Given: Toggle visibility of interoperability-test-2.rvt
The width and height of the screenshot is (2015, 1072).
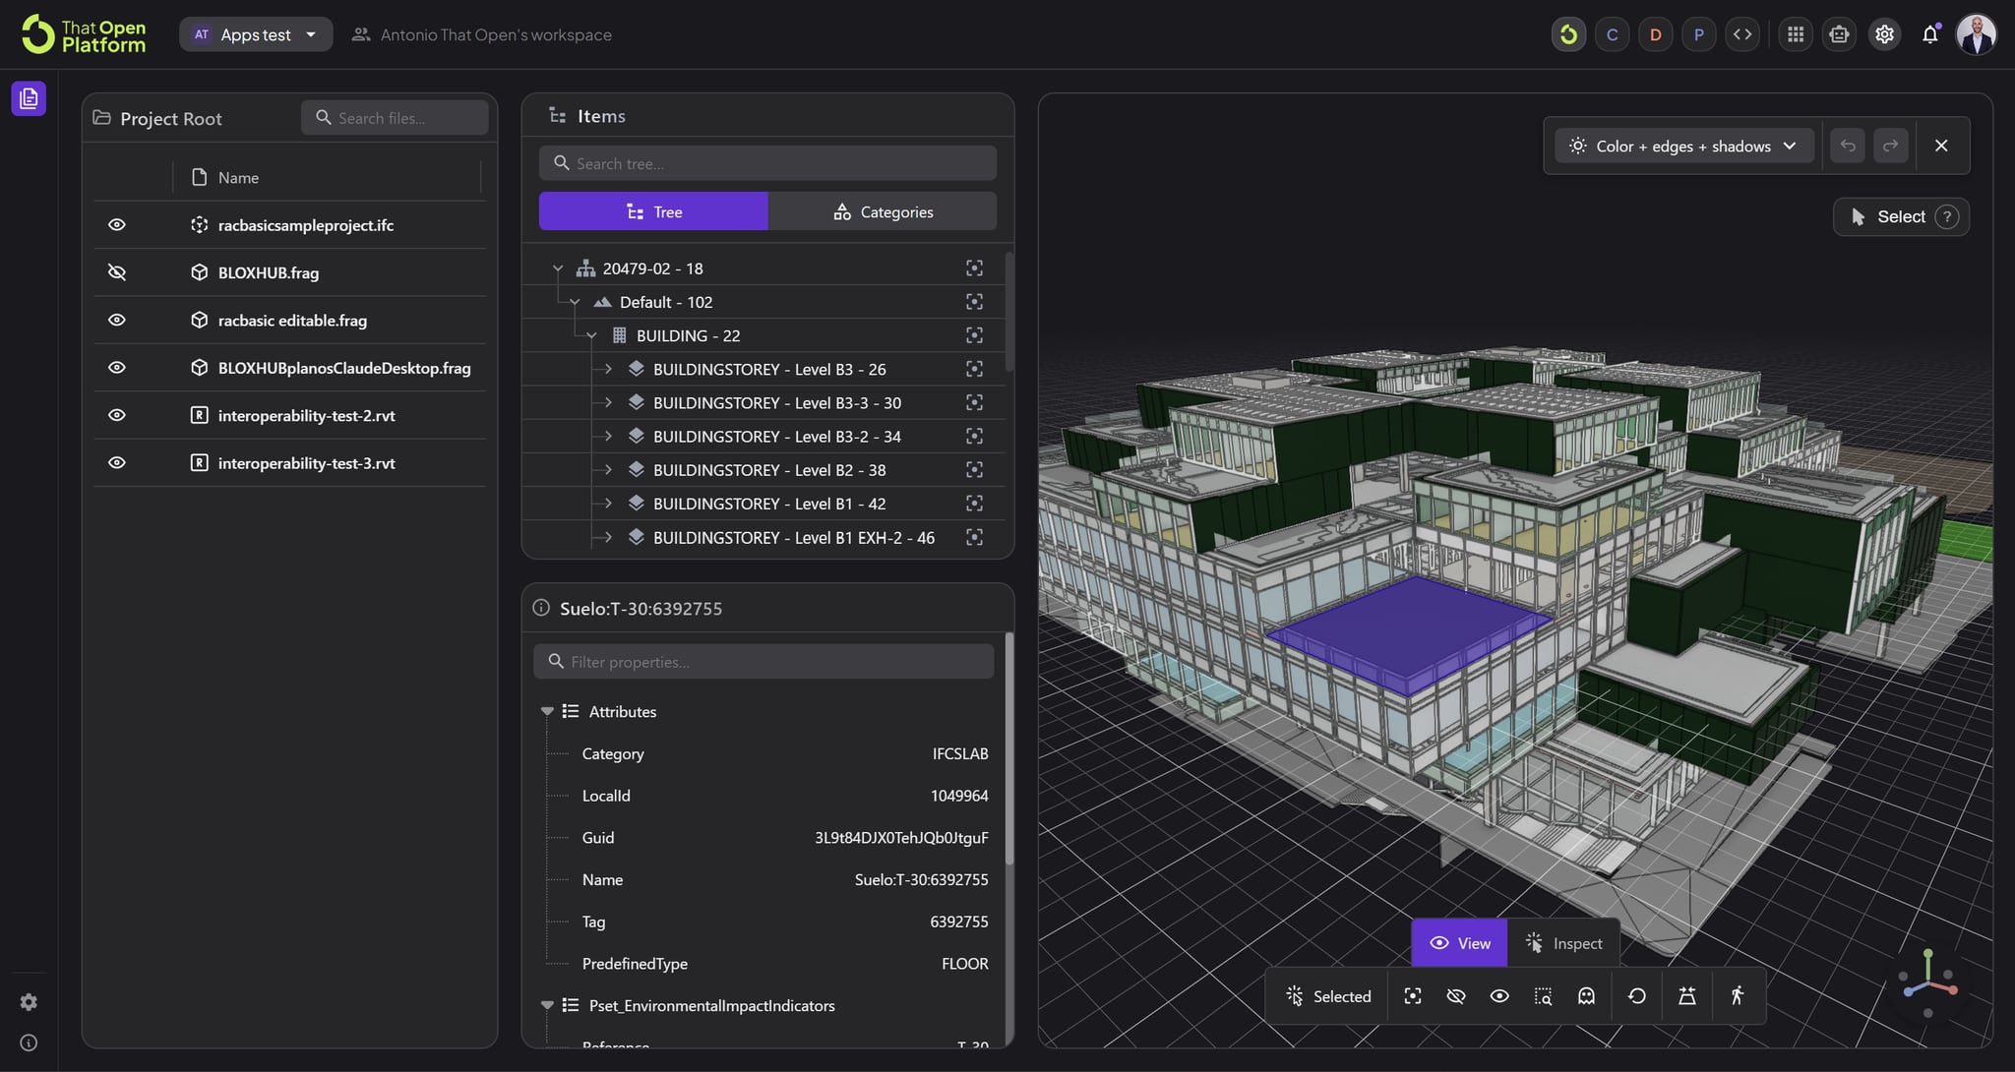Looking at the screenshot, I should coord(117,415).
